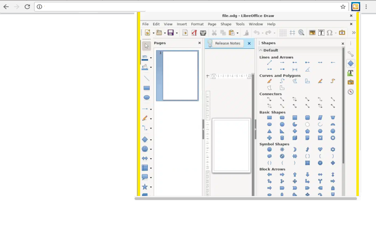Viewport: 376px width, 235px height.
Task: Open the Format menu
Action: (197, 24)
